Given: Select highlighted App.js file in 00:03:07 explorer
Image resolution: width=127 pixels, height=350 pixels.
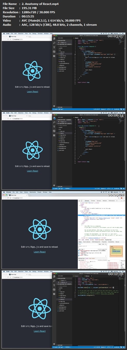Looking at the screenshot, I should pyautogui.click(x=65, y=54).
